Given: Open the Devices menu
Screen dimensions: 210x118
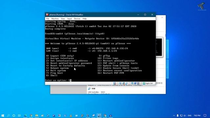Looking at the screenshot, I should point(77,19).
